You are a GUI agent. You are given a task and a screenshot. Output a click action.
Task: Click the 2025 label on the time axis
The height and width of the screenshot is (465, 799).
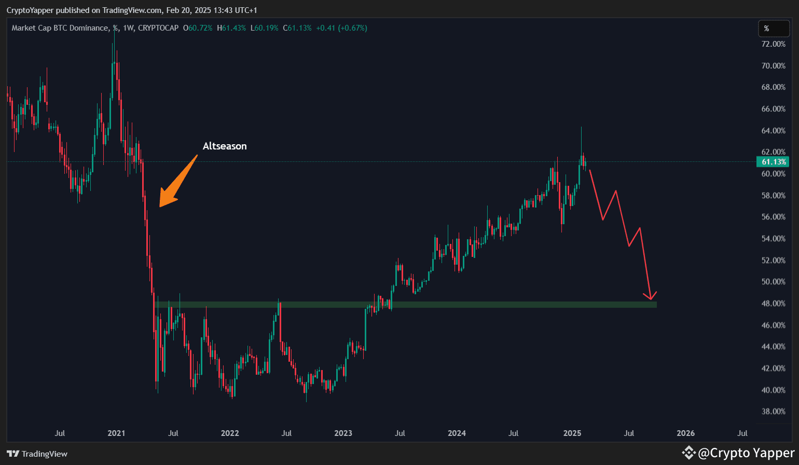(x=572, y=433)
